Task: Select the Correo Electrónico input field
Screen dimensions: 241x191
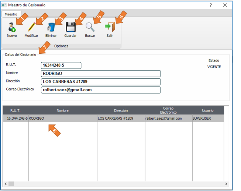Action: pos(101,90)
